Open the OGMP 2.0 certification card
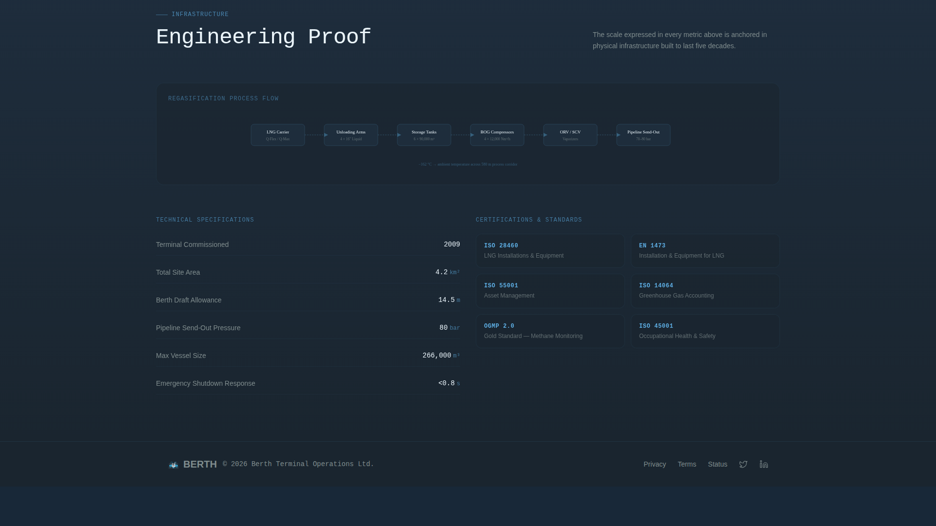936x526 pixels. (550, 331)
